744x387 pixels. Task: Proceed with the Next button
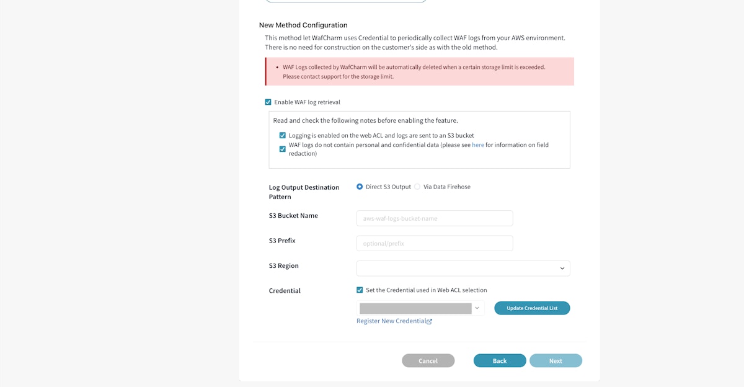click(x=556, y=361)
